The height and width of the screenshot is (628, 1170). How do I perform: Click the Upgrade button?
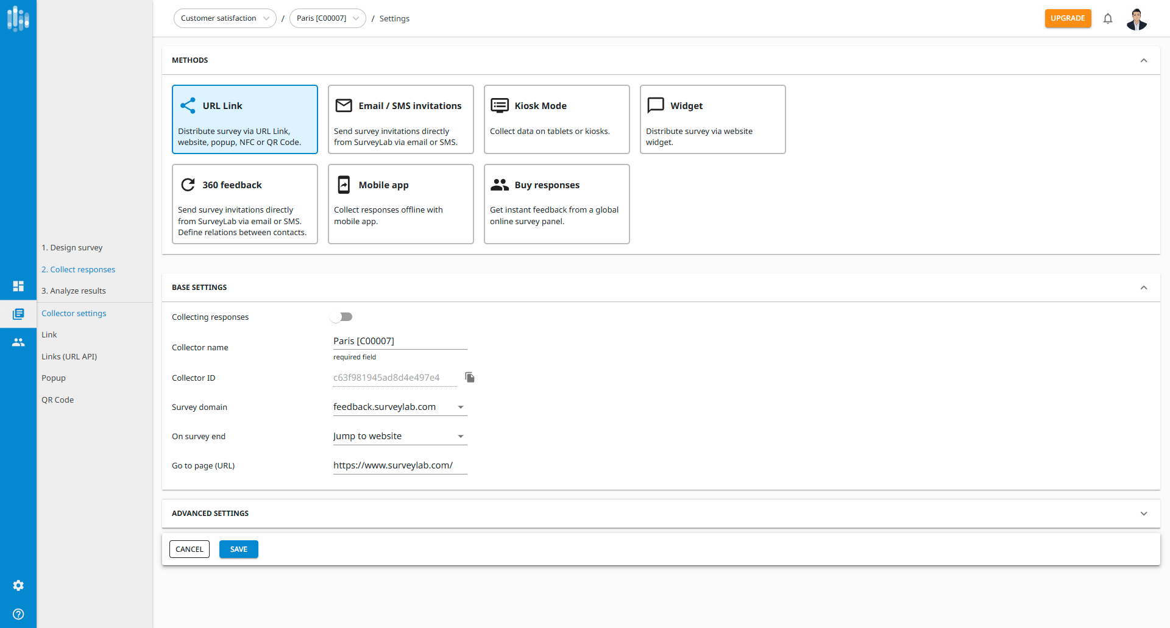tap(1068, 18)
